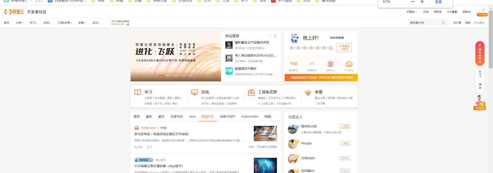Expand the 实践 nav dropdown
Viewport: 493px width, 173px height.
point(47,23)
